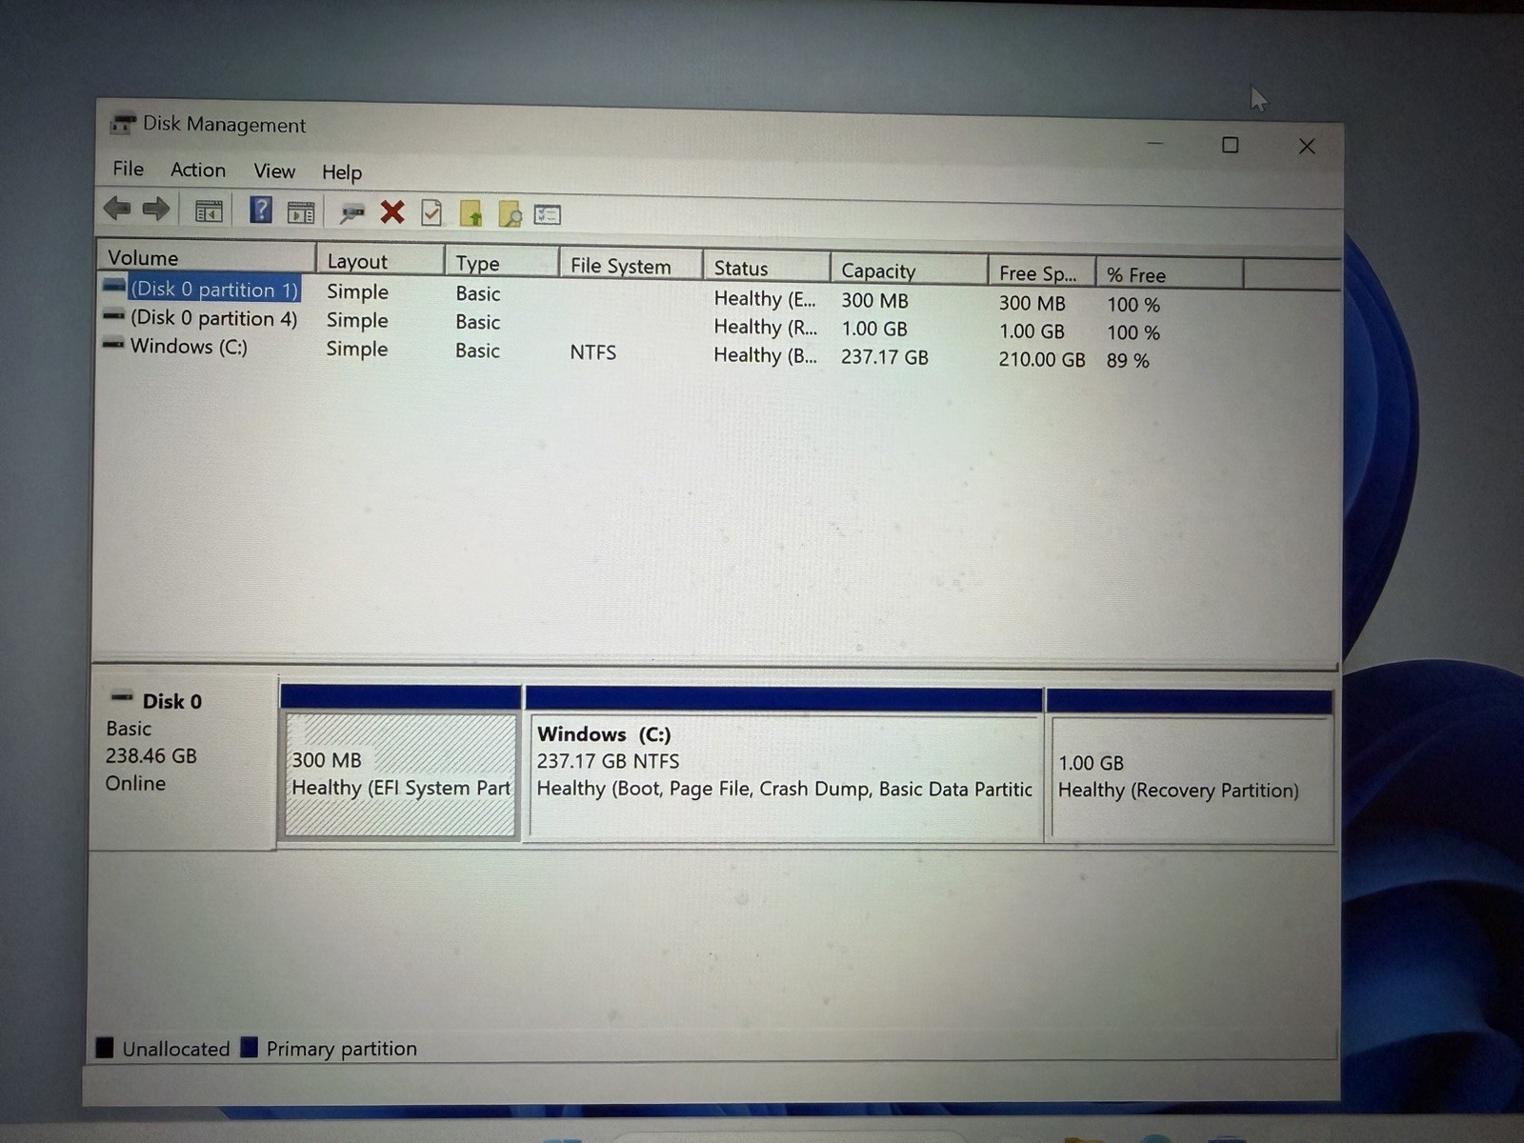The height and width of the screenshot is (1143, 1524).
Task: Click the Healthy (R... status cell
Action: coord(766,327)
